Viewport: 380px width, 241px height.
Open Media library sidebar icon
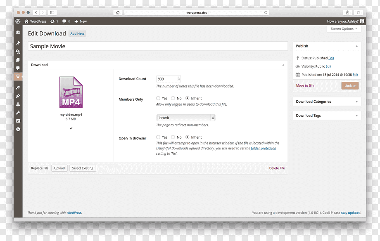[18, 52]
